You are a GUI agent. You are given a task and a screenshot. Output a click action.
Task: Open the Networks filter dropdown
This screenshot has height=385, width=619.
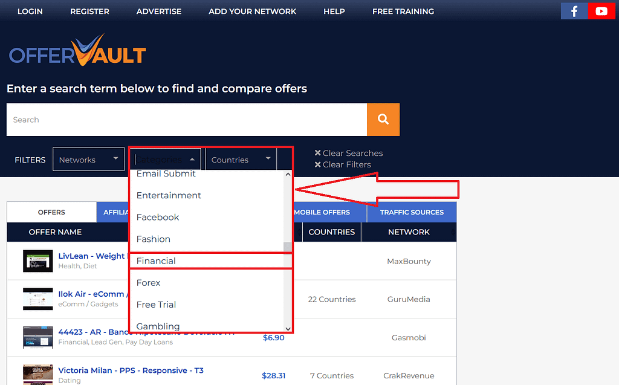click(88, 160)
